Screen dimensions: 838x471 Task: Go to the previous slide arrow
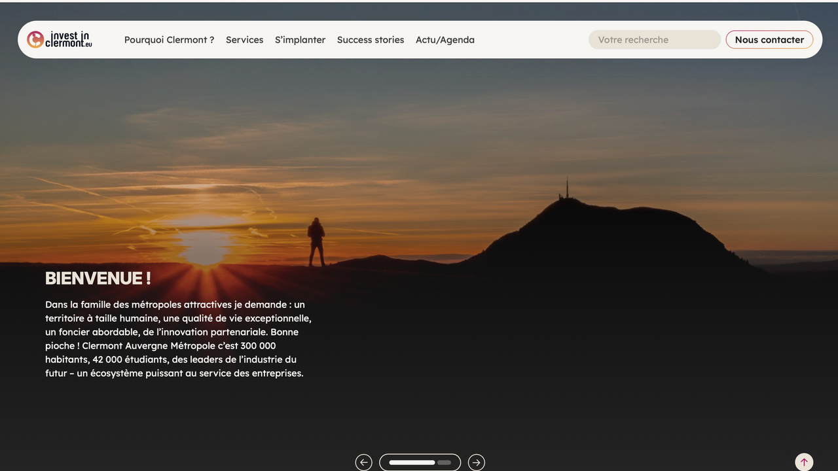click(x=363, y=462)
